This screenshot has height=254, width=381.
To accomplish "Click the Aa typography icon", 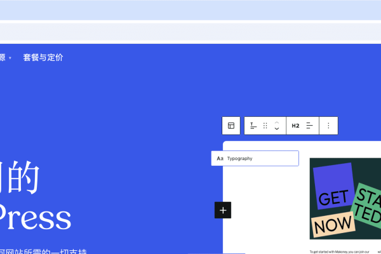I will 220,158.
